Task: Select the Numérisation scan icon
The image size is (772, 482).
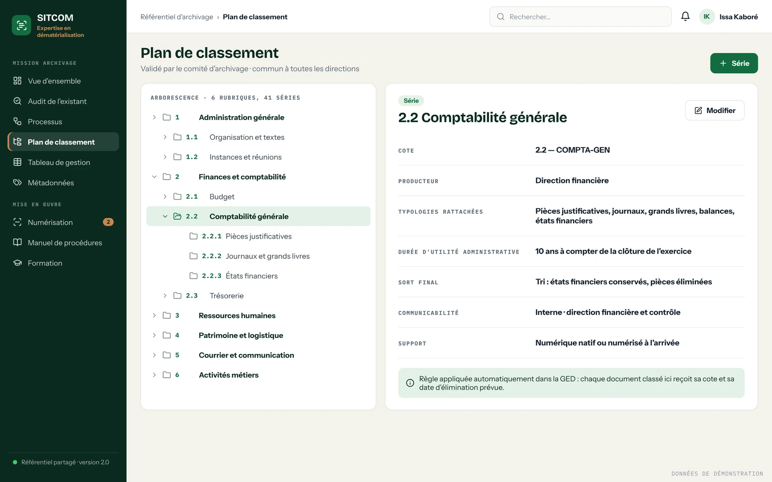Action: (x=17, y=222)
